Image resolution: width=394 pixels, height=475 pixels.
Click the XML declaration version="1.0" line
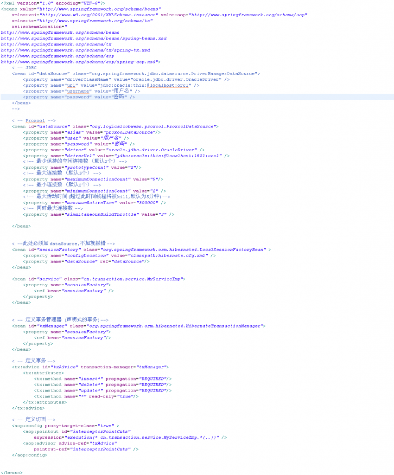(53, 3)
